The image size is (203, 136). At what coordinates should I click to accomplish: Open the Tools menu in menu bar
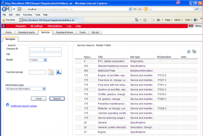point(38,15)
